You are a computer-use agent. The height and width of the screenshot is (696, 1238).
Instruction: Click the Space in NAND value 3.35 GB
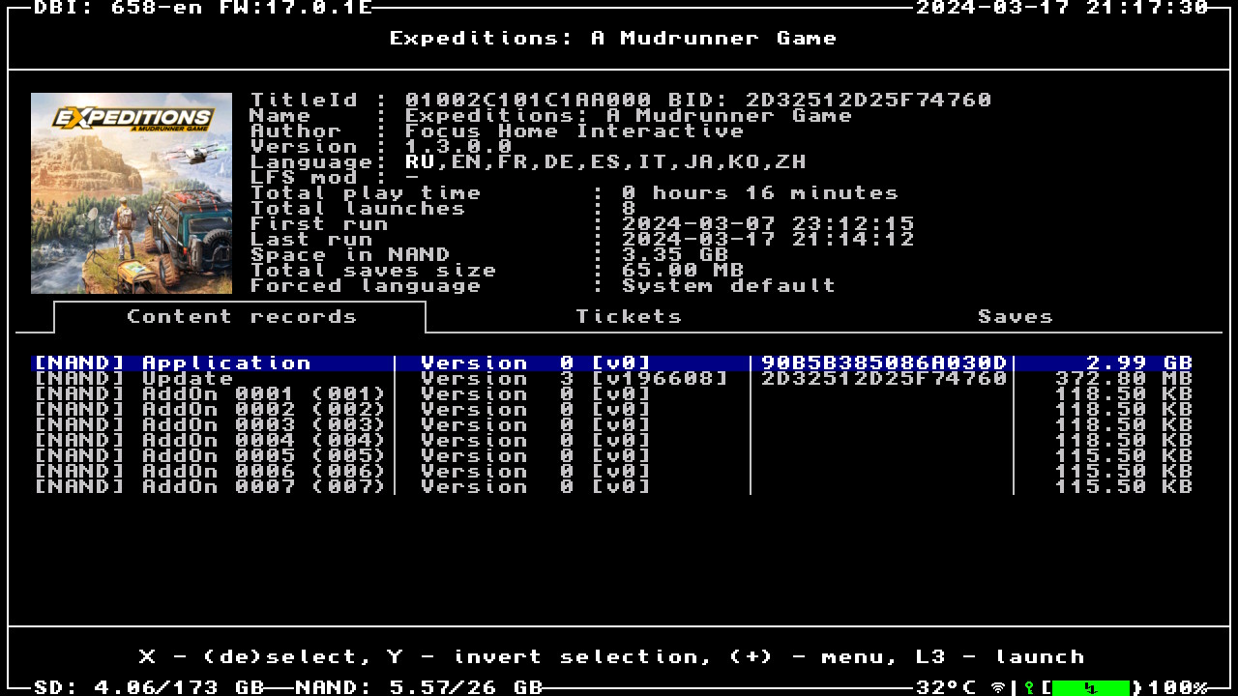pos(675,255)
